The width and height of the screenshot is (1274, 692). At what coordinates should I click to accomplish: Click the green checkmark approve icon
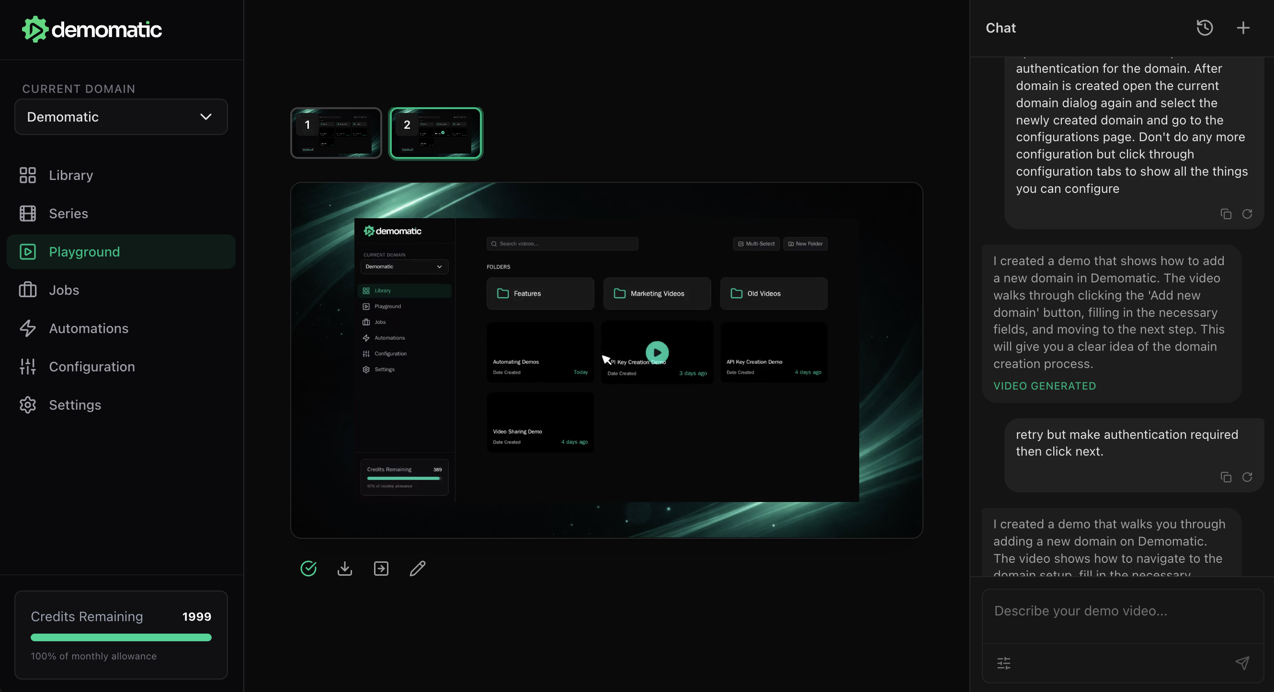click(308, 569)
